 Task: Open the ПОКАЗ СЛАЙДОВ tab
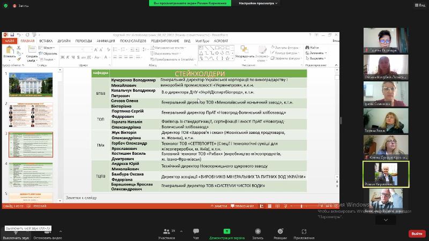(133, 41)
